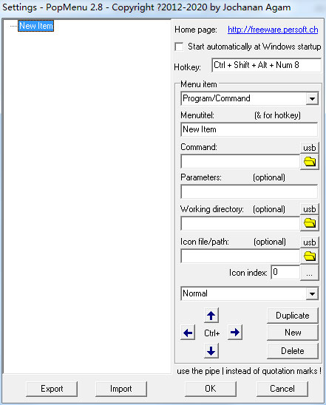The height and width of the screenshot is (405, 326).
Task: Click the New button
Action: coord(293,333)
